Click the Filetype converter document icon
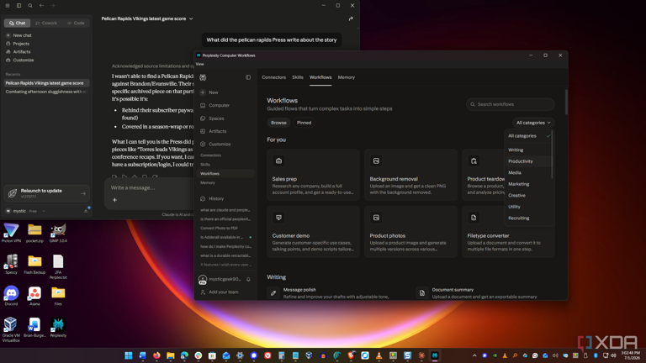 click(474, 218)
